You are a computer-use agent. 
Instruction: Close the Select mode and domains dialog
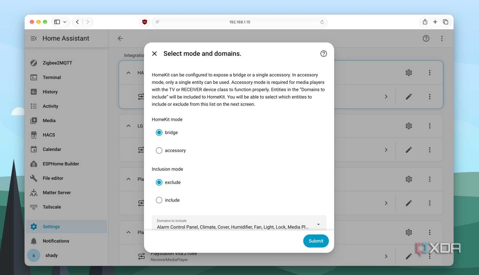tap(154, 54)
